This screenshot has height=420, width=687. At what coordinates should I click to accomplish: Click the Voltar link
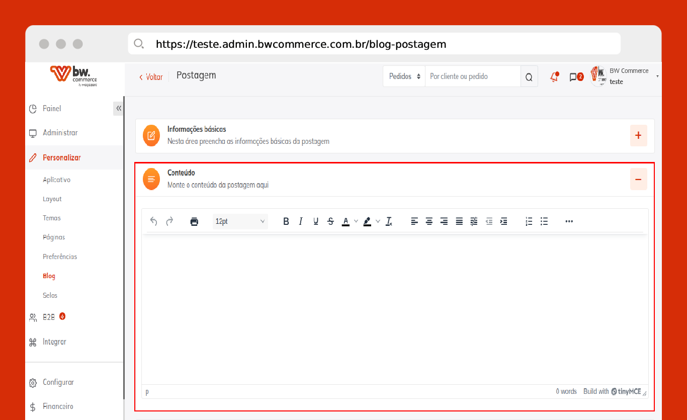(151, 77)
